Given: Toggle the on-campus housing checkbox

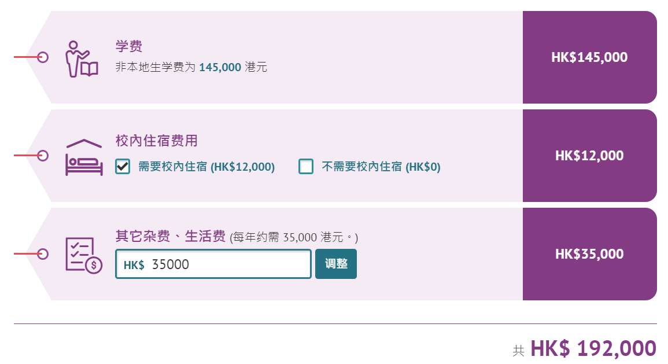Looking at the screenshot, I should click(122, 167).
